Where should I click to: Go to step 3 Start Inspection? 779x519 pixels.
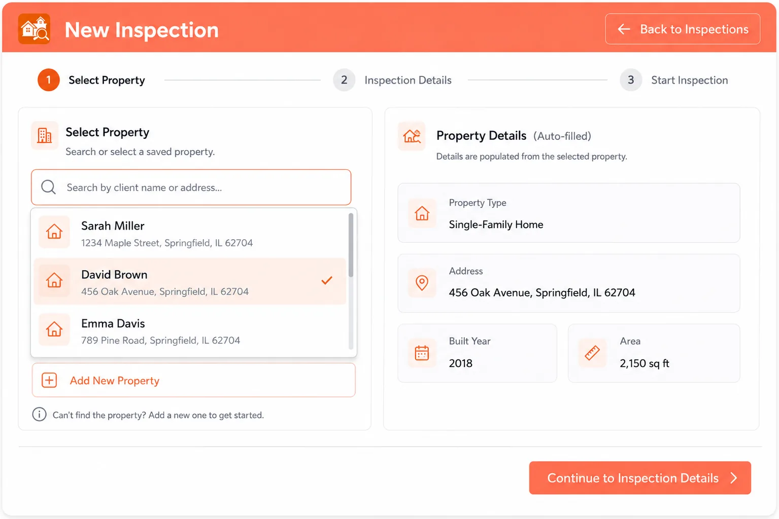(x=674, y=80)
